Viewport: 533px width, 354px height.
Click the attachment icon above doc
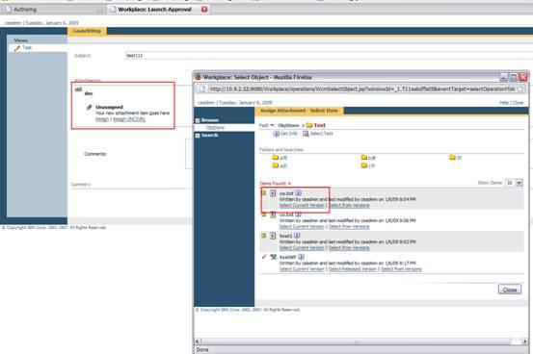click(78, 89)
